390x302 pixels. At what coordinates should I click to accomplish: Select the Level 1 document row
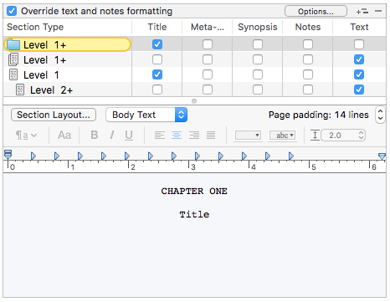coord(67,74)
